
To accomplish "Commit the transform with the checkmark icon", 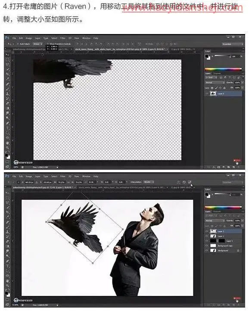I will (x=190, y=182).
